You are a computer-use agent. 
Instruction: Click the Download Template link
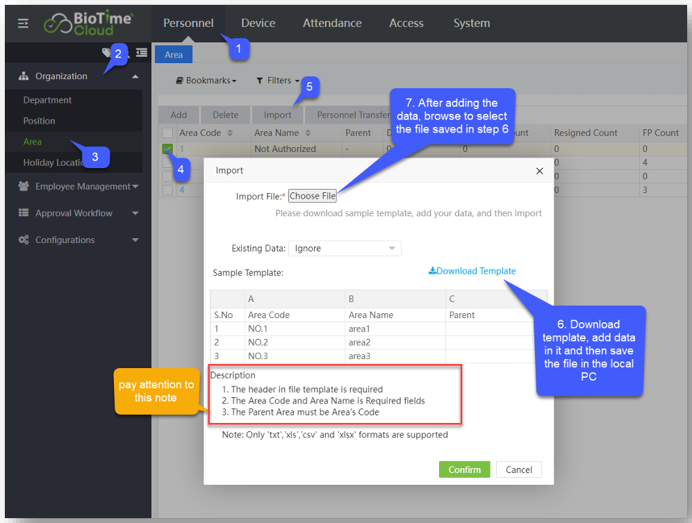472,271
